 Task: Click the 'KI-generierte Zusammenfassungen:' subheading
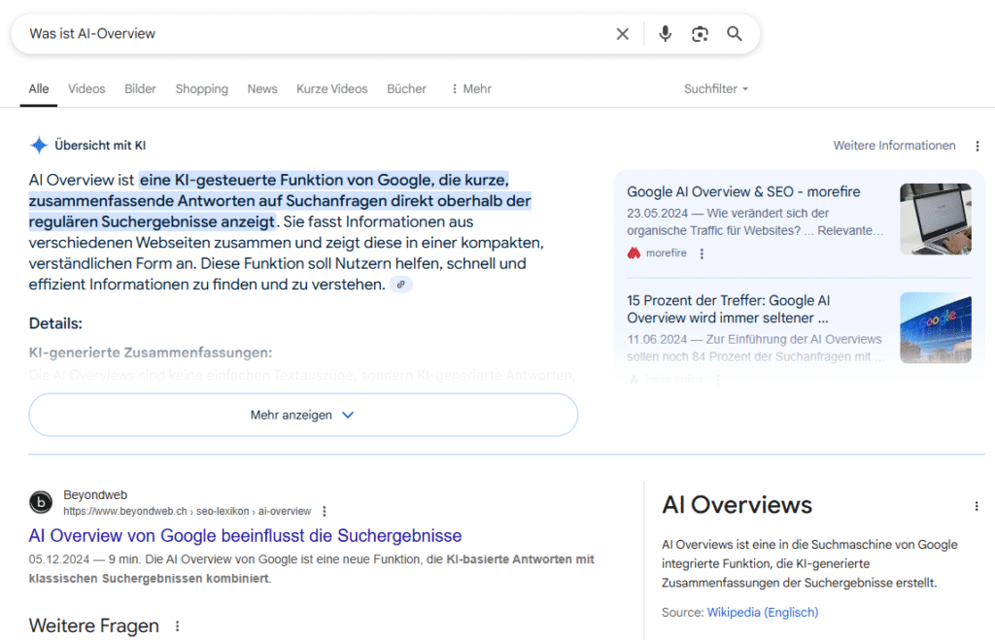(151, 353)
